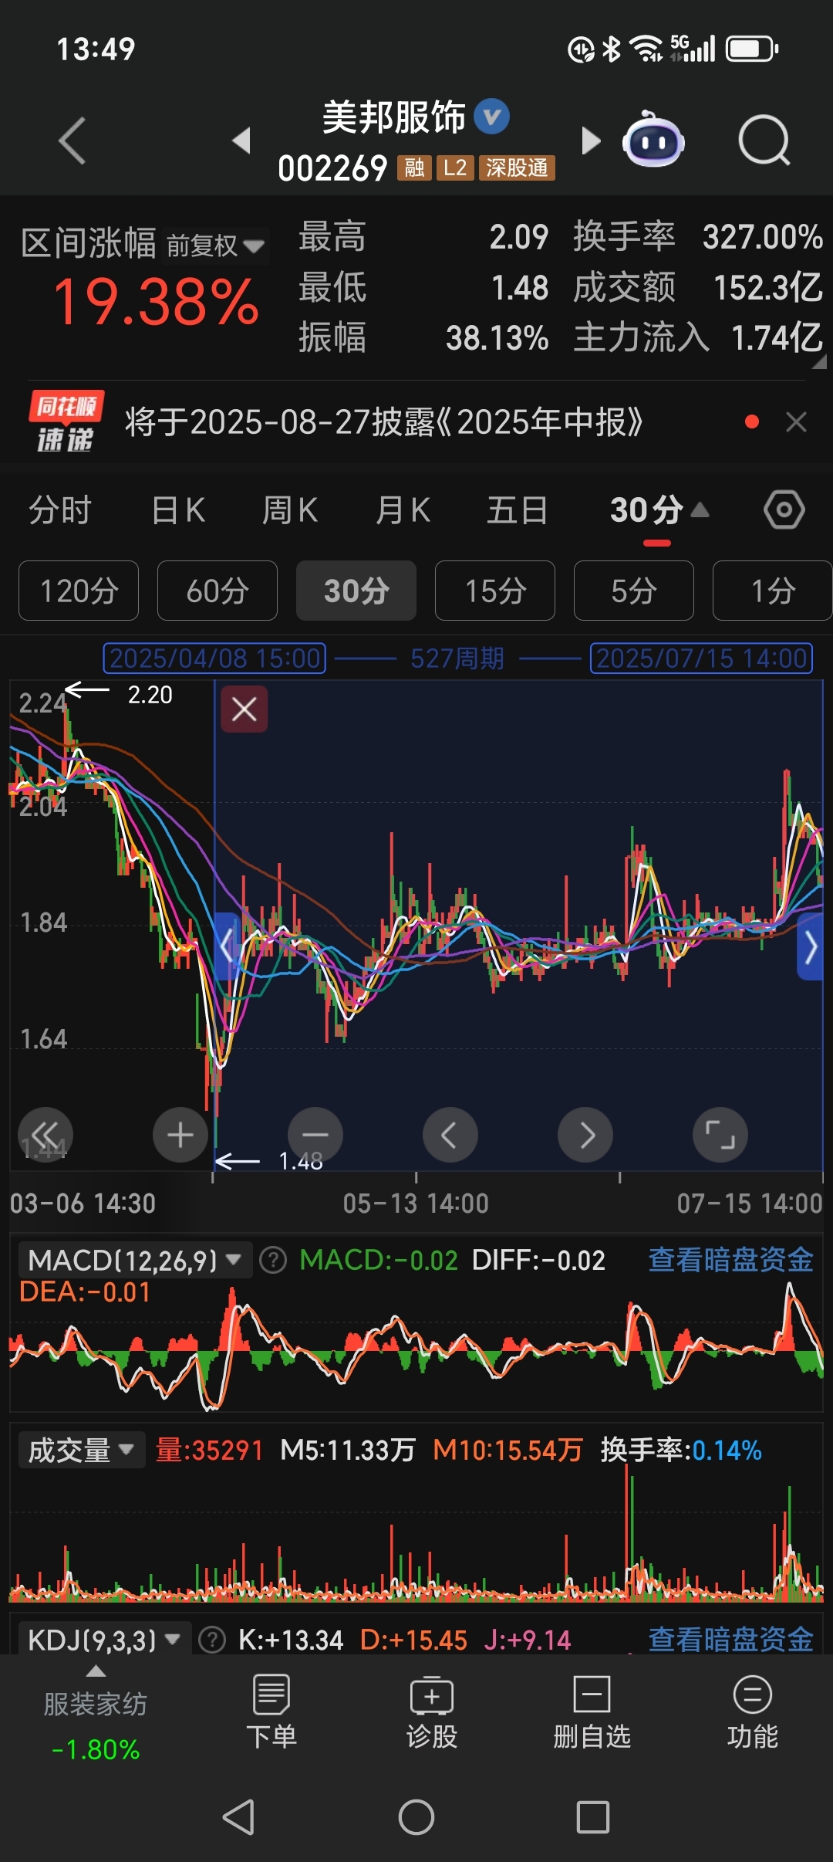The width and height of the screenshot is (833, 1862).
Task: Tap interval start date 2025/04/08 15:00
Action: [214, 658]
